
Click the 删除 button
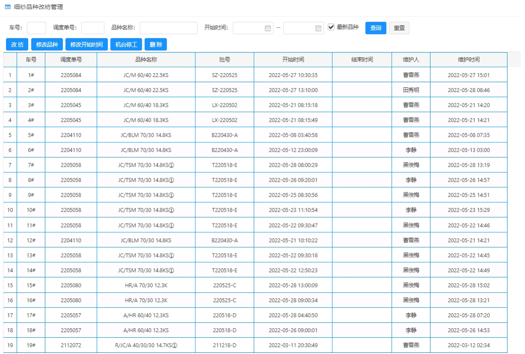pos(156,44)
